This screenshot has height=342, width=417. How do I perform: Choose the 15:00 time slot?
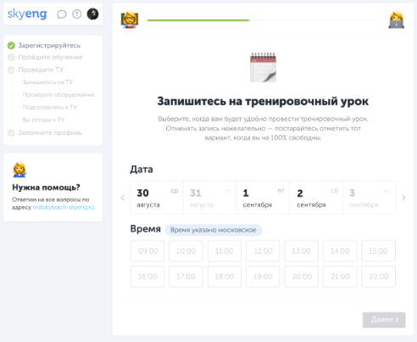click(x=378, y=251)
